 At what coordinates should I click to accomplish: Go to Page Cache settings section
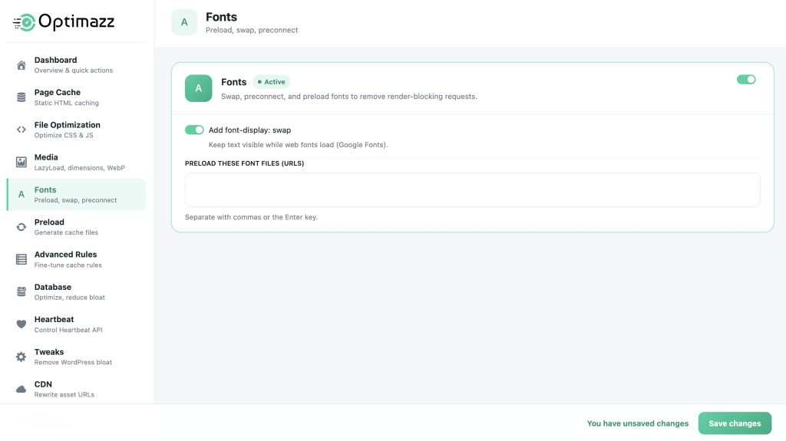point(76,97)
